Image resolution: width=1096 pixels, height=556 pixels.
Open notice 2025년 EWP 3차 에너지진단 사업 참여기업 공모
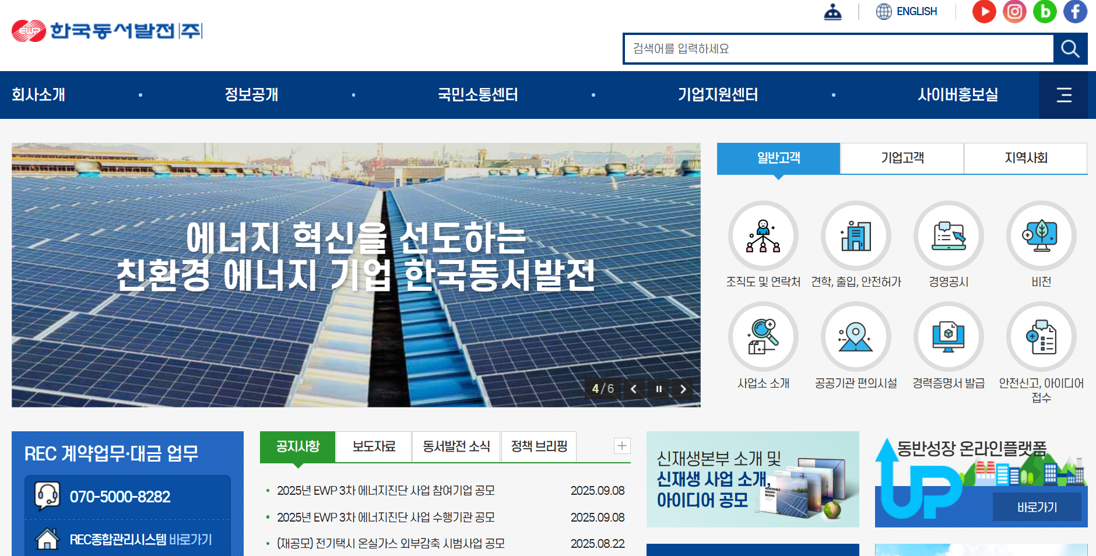386,491
